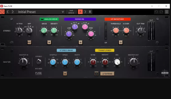171x99 pixels.
Task: Click the TRANSFORMER section label
Action: pos(105,50)
